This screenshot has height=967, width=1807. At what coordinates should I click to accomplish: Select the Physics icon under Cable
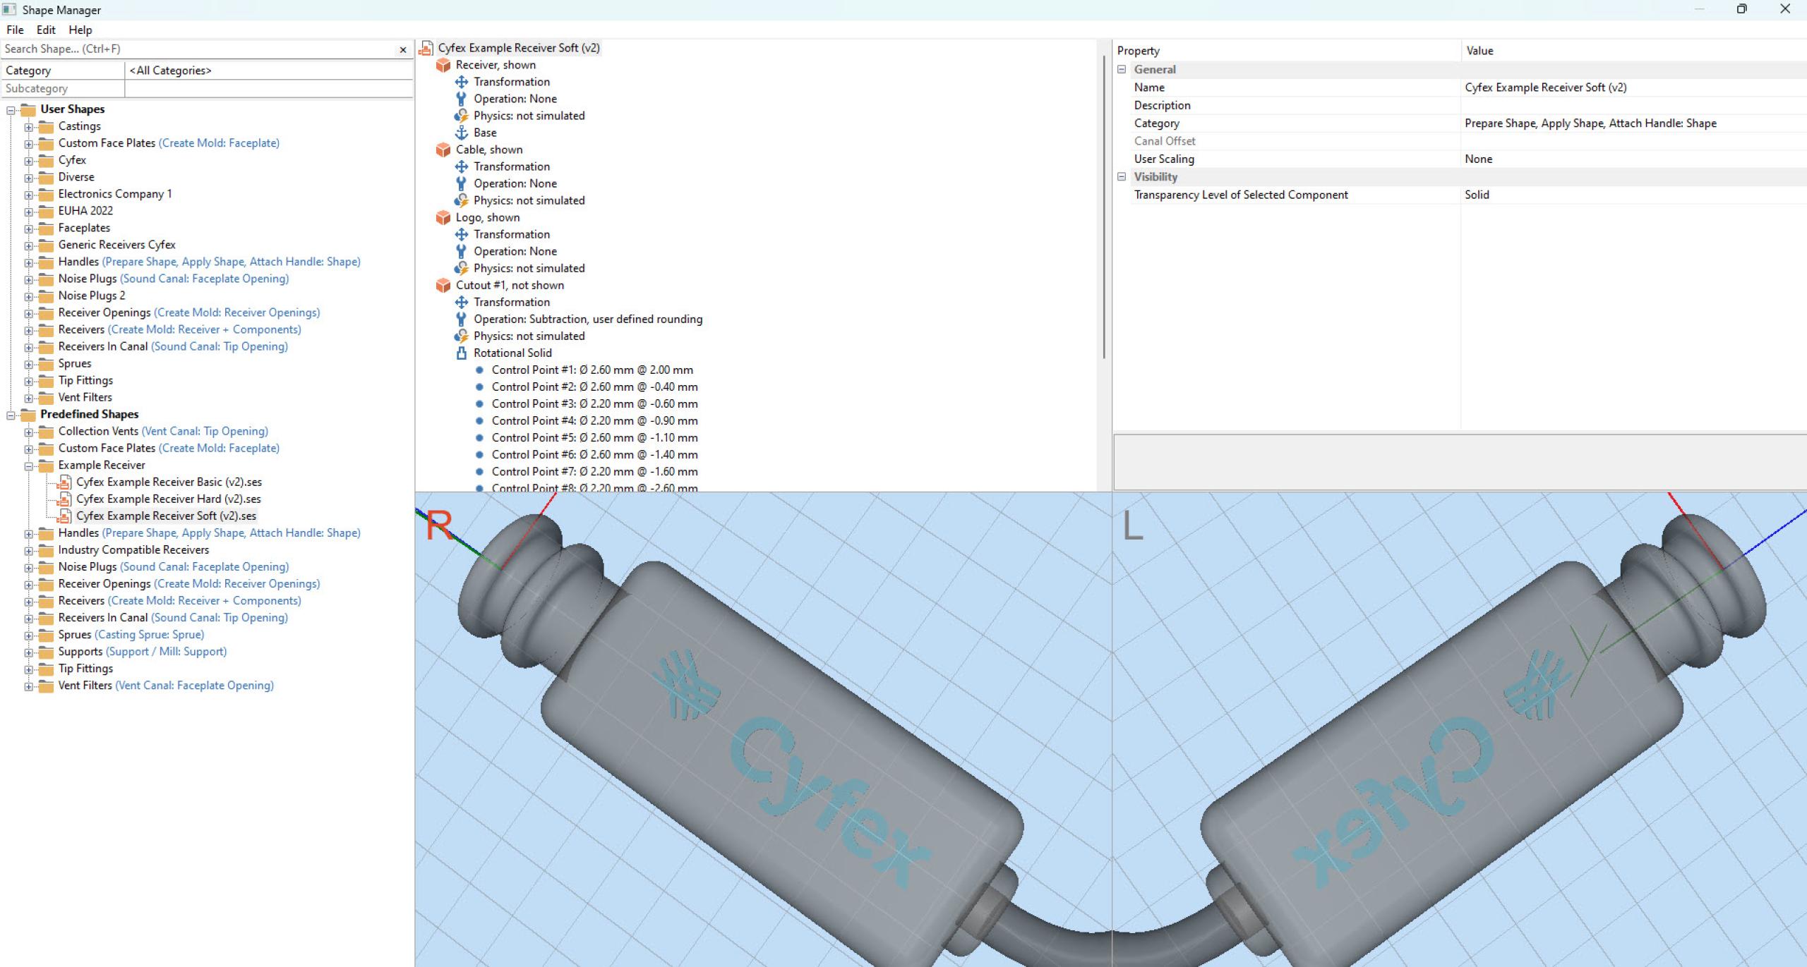coord(462,200)
